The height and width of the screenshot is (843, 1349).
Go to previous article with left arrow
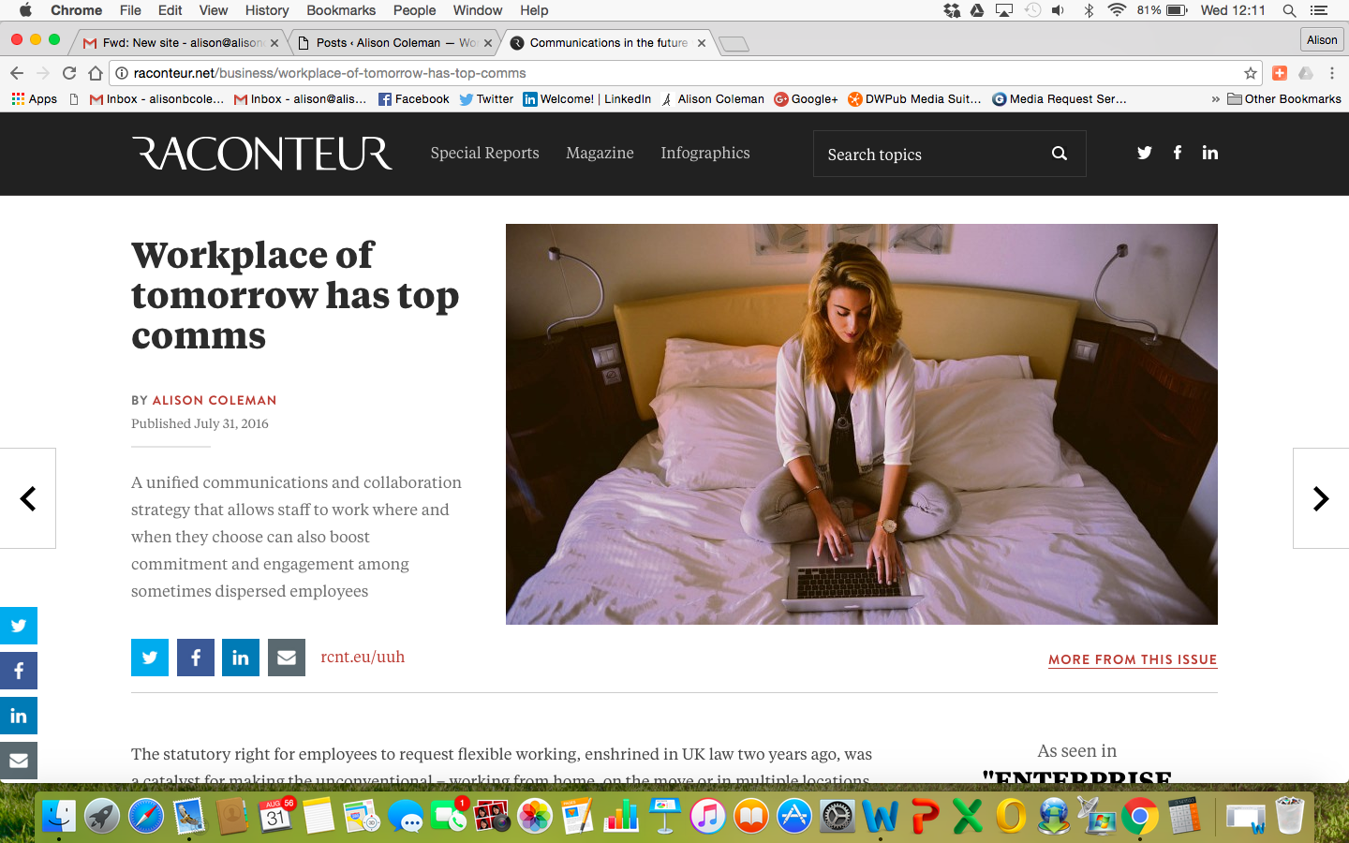click(x=28, y=498)
